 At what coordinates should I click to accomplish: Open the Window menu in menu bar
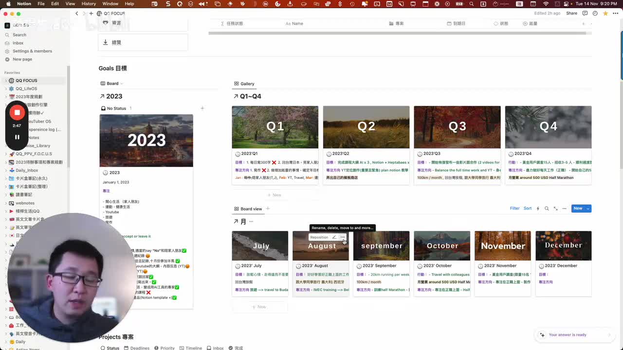[x=110, y=4]
